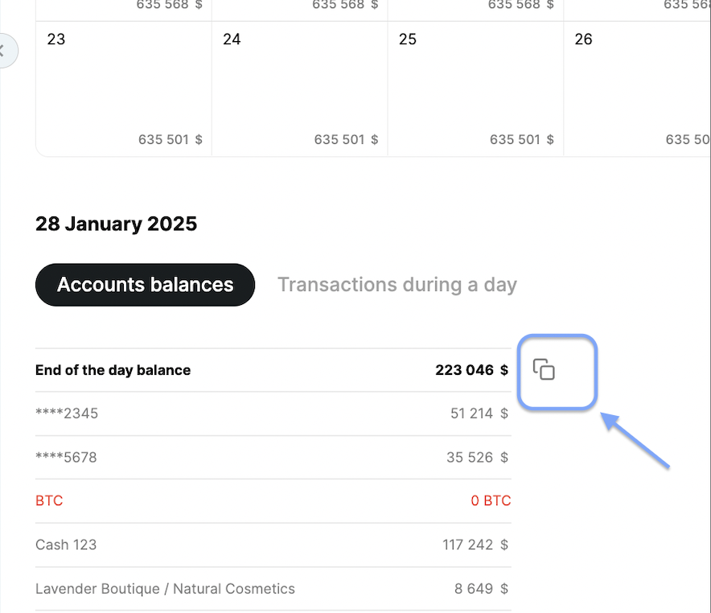Select calendar day 24
The image size is (711, 613).
click(x=300, y=88)
